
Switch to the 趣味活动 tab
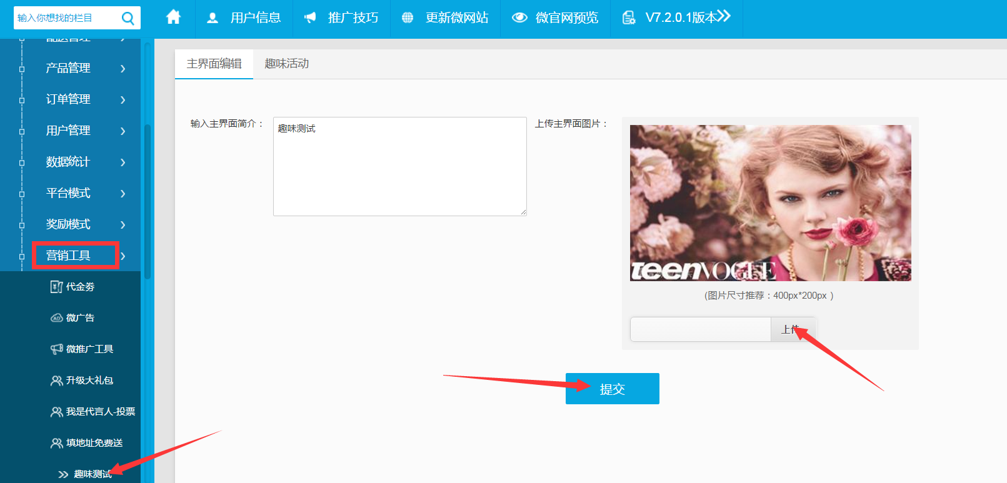286,64
